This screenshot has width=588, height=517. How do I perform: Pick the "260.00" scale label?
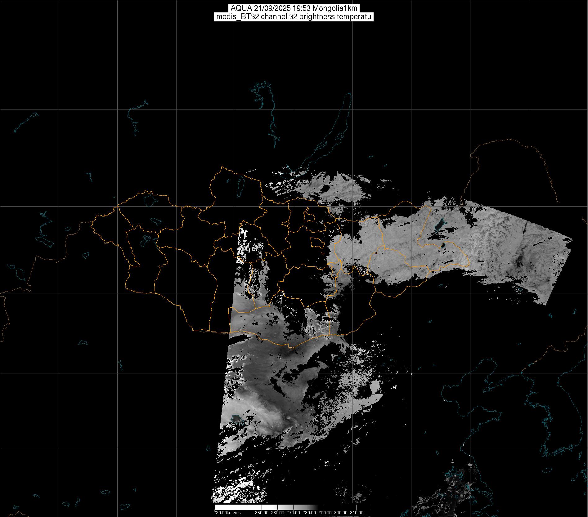click(x=278, y=513)
